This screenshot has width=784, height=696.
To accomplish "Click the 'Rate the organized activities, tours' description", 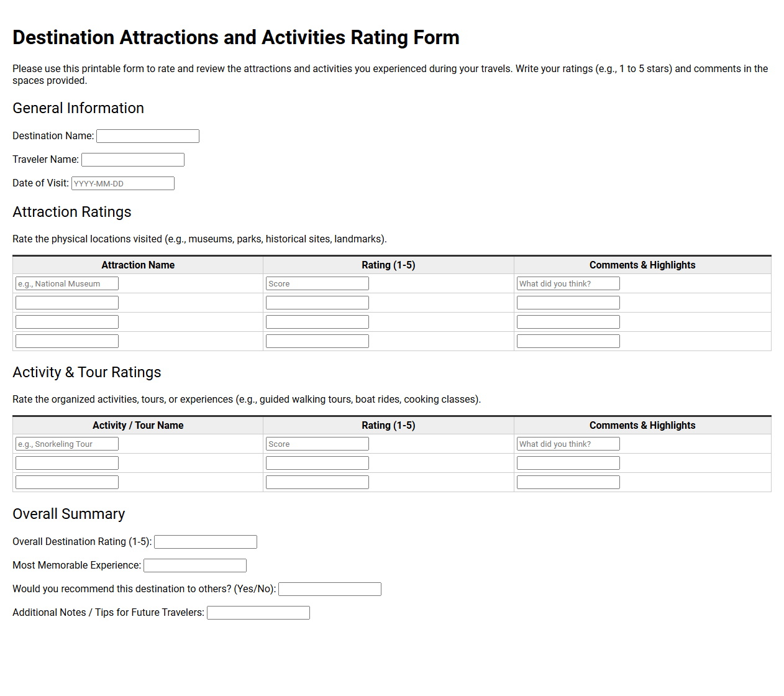I will click(247, 400).
